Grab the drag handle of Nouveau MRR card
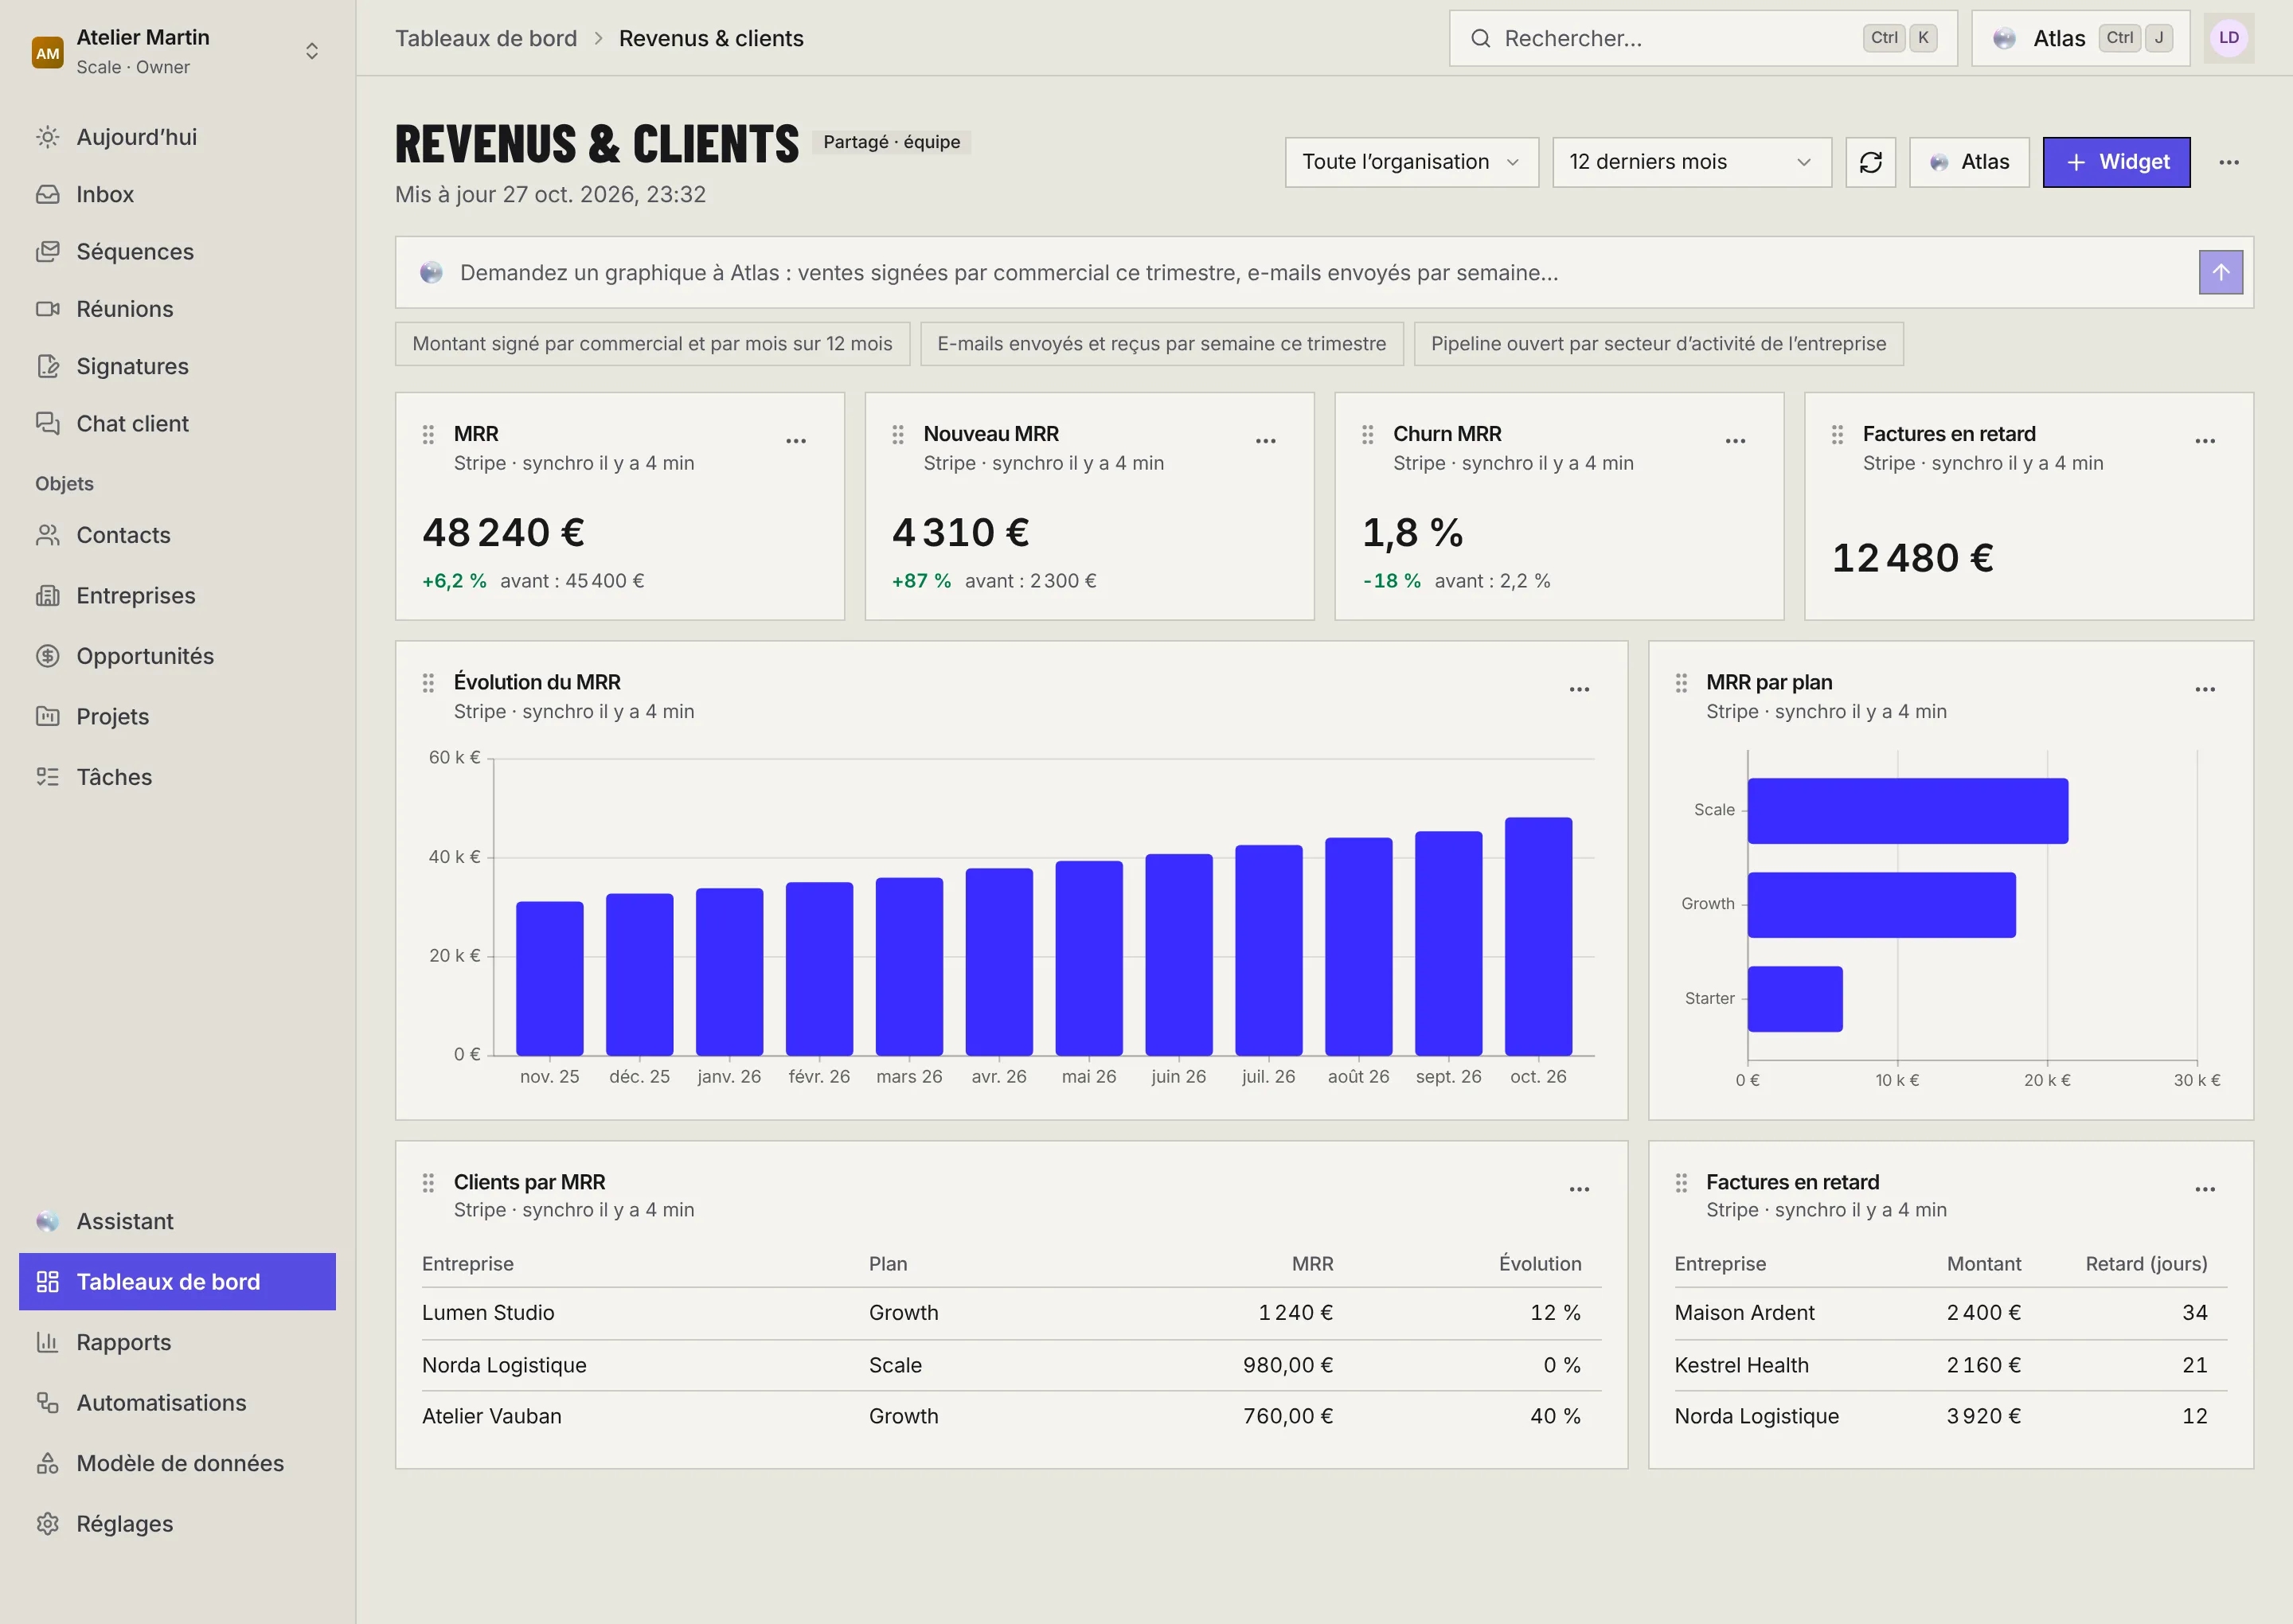The image size is (2293, 1624). coord(898,435)
